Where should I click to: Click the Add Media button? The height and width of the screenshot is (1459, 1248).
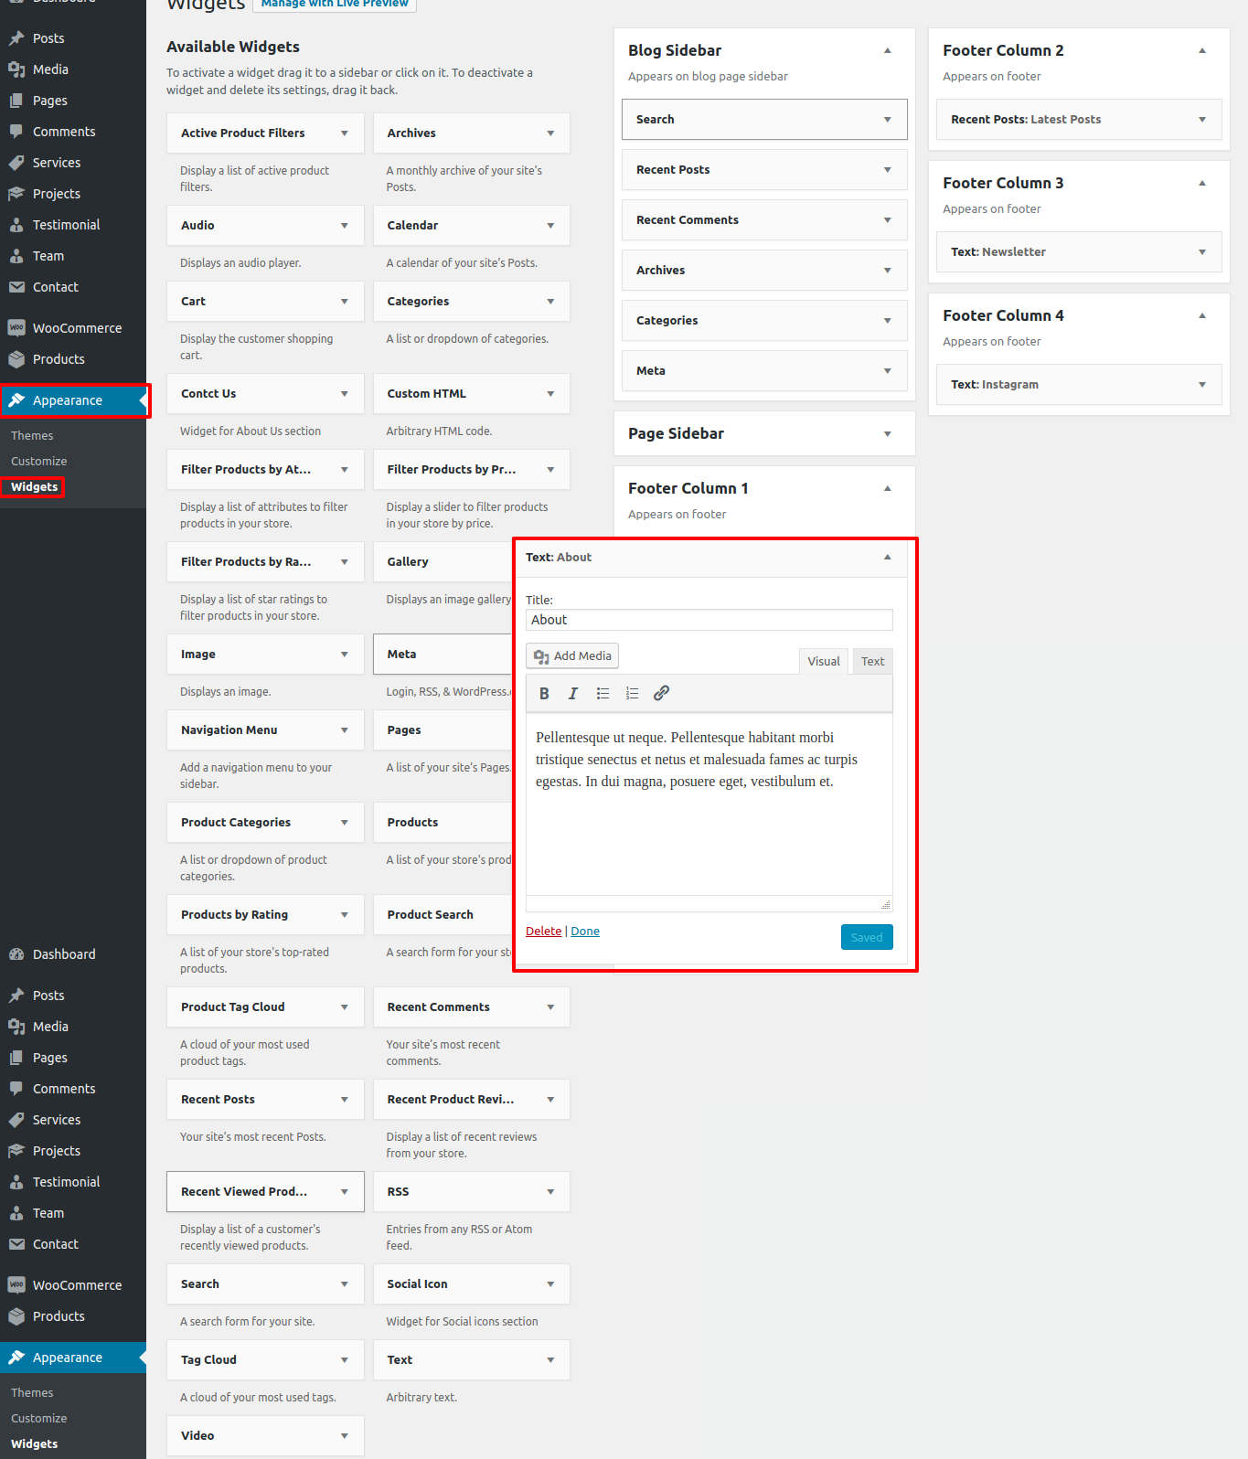coord(572,656)
